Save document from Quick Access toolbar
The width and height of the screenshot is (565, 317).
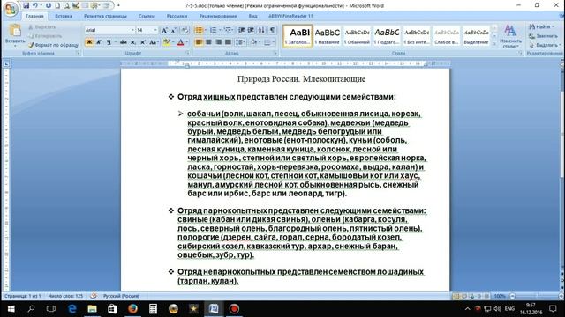point(26,5)
